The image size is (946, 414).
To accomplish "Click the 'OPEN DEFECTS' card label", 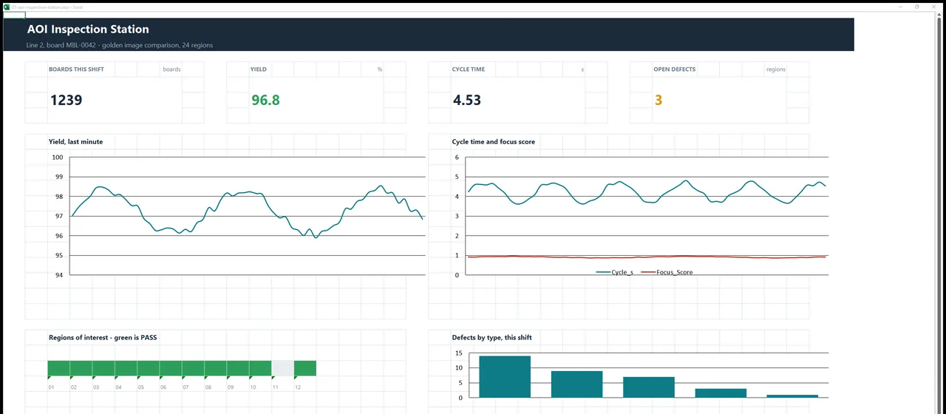I will (674, 69).
